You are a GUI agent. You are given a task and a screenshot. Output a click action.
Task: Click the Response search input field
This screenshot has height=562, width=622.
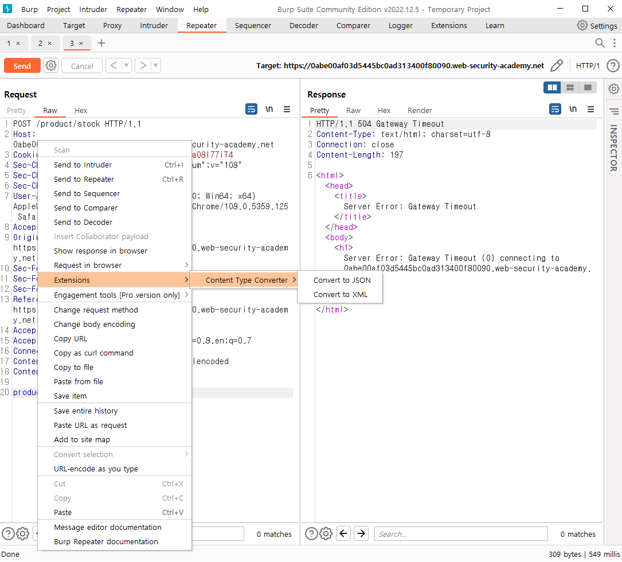(x=461, y=534)
